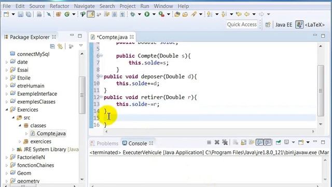This screenshot has height=187, width=332.
Task: Collapse the src folder
Action: 13,117
